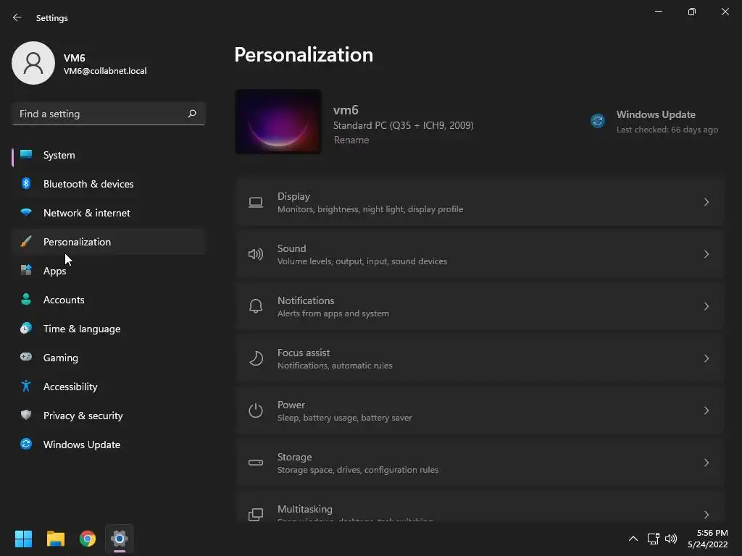Viewport: 742px width, 556px height.
Task: Launch Google Chrome from the taskbar
Action: point(88,539)
